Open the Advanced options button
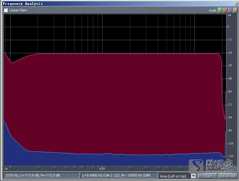Viewport: 239px width, 181px height. (x=228, y=176)
